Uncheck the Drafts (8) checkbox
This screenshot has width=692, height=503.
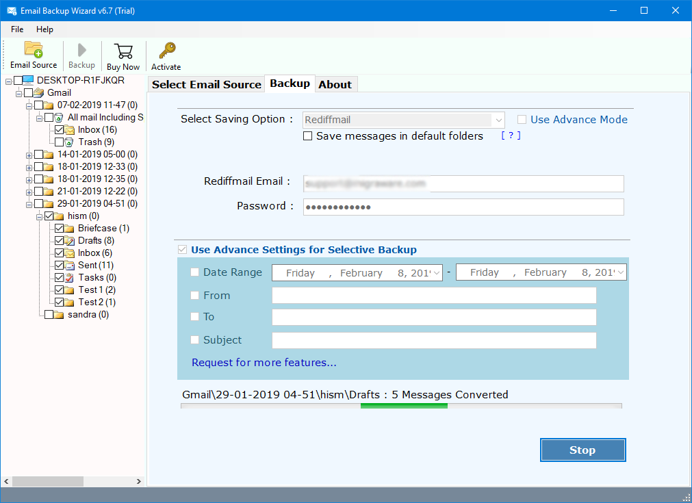[x=59, y=241]
